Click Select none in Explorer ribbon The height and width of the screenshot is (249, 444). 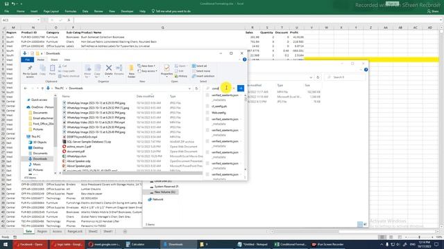point(201,71)
